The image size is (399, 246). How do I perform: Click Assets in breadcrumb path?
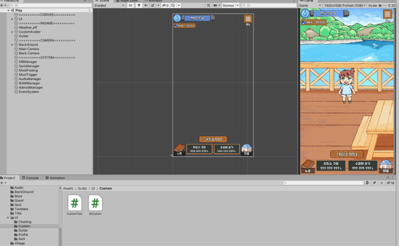pos(68,189)
